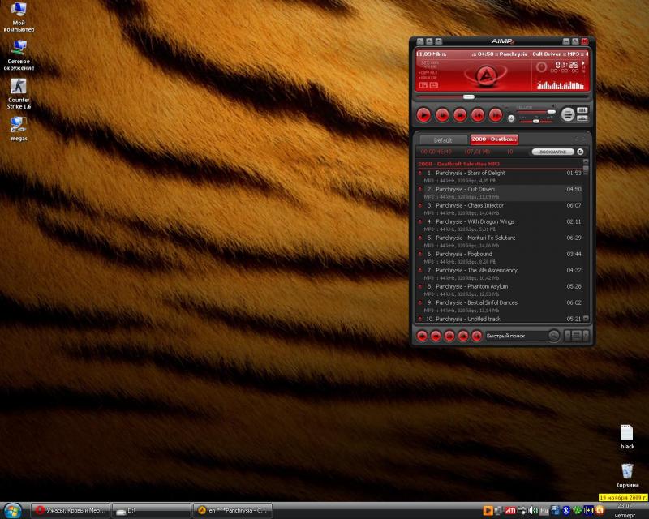This screenshot has height=519, width=649.
Task: Select track 'Panchrysia - Chaos Injector'
Action: 500,209
